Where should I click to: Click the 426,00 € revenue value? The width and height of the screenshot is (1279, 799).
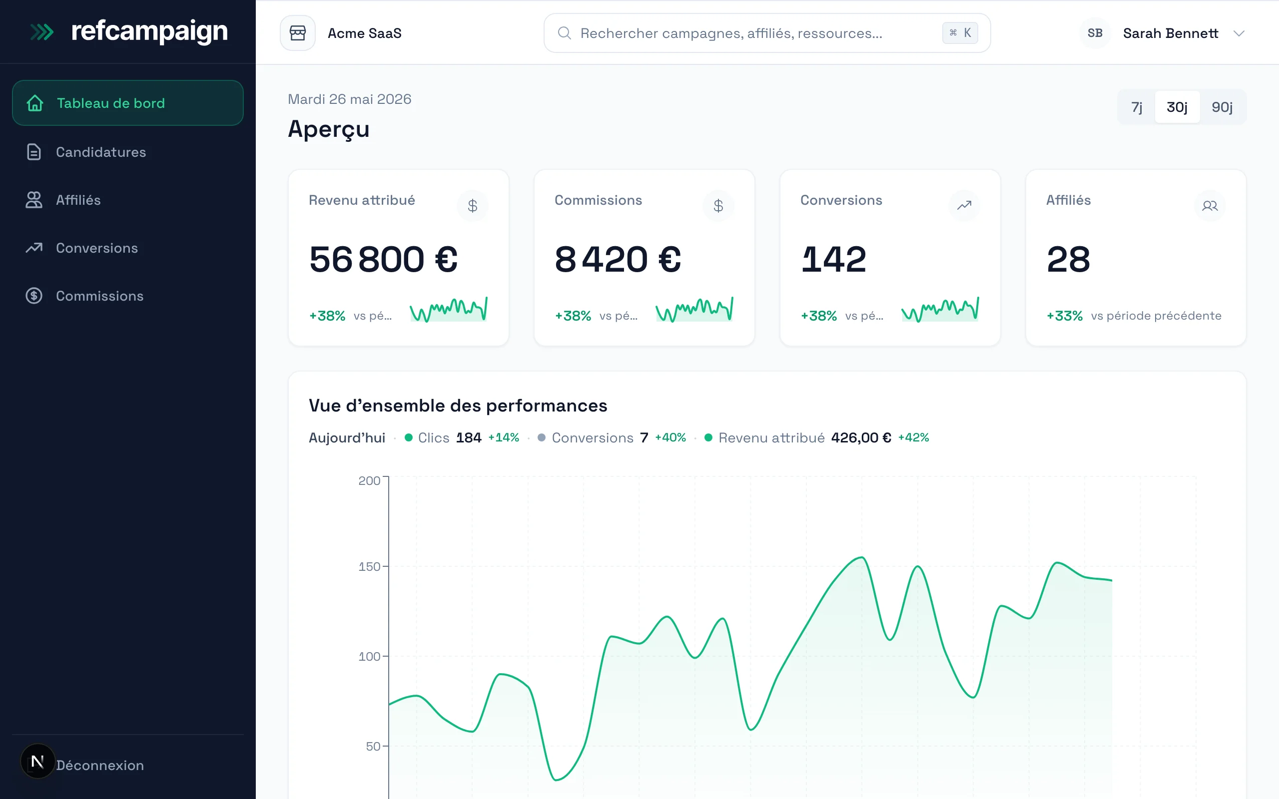click(861, 437)
